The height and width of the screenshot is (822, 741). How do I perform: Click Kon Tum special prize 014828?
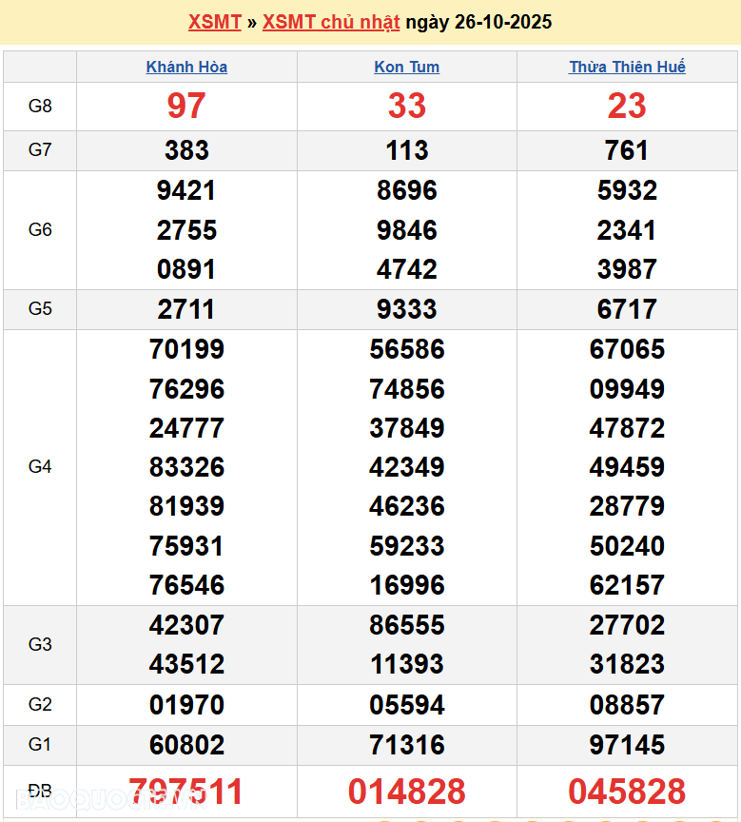pyautogui.click(x=407, y=792)
